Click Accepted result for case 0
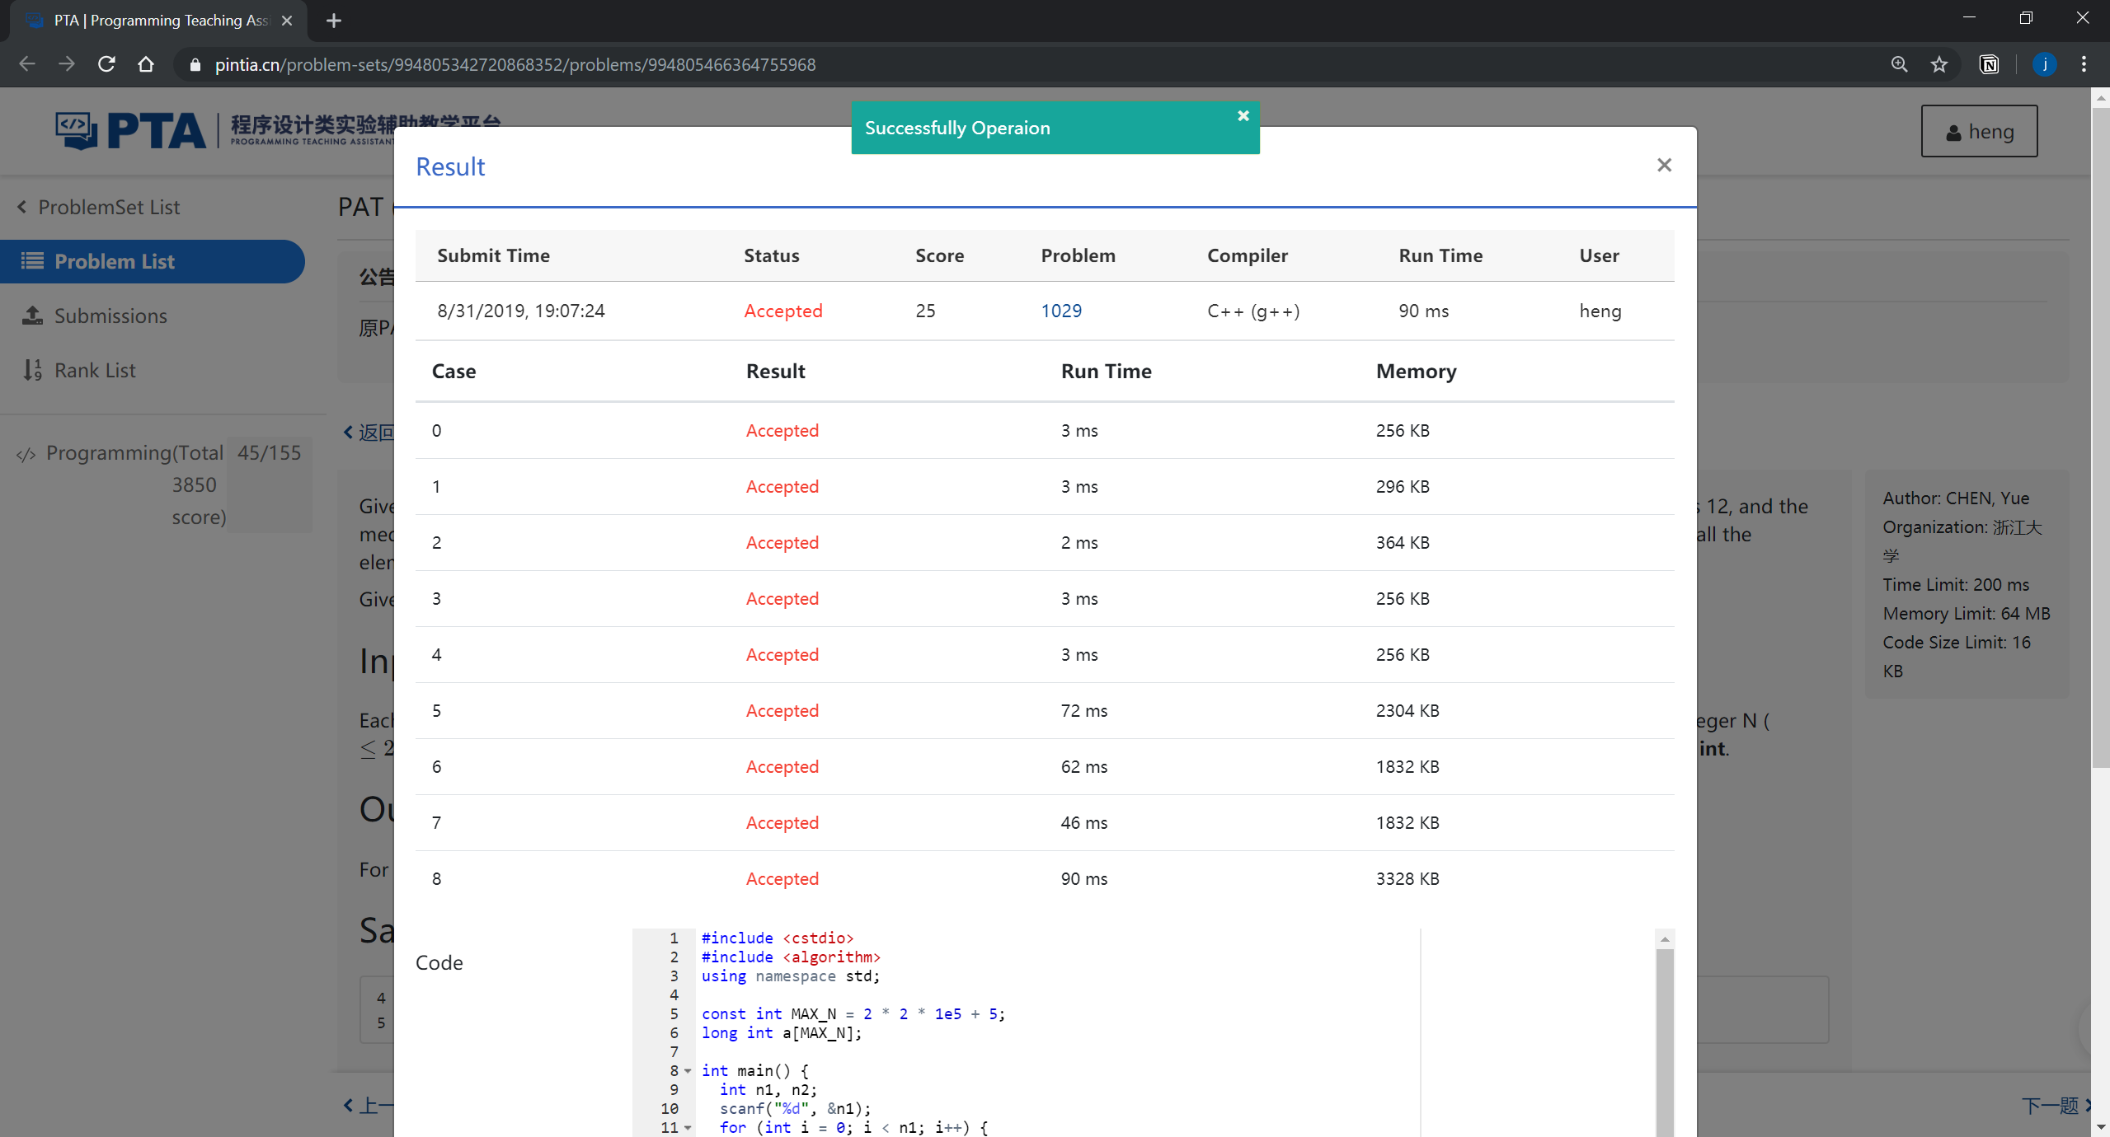Screen dimensions: 2110x1137 [x=782, y=430]
